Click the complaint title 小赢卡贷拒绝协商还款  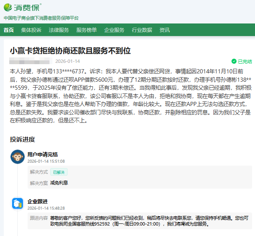(70, 51)
